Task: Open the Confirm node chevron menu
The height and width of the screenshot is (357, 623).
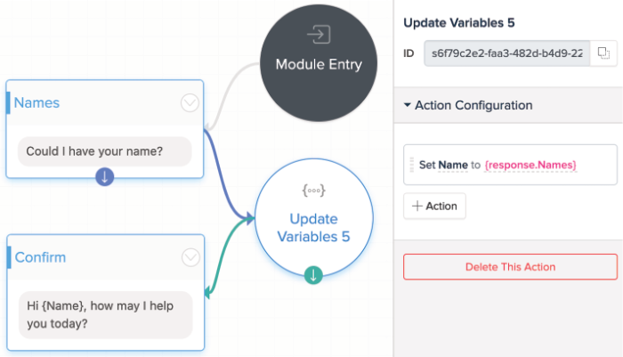Action: point(190,257)
